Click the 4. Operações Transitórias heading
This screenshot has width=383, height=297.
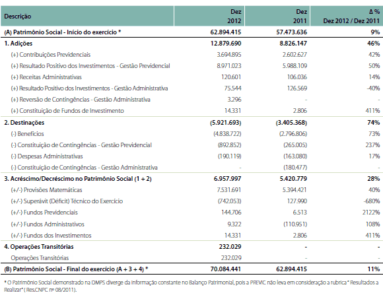coord(38,247)
